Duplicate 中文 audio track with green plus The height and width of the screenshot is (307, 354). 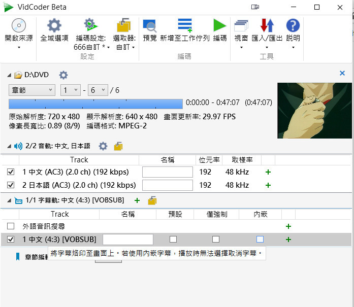pos(268,172)
